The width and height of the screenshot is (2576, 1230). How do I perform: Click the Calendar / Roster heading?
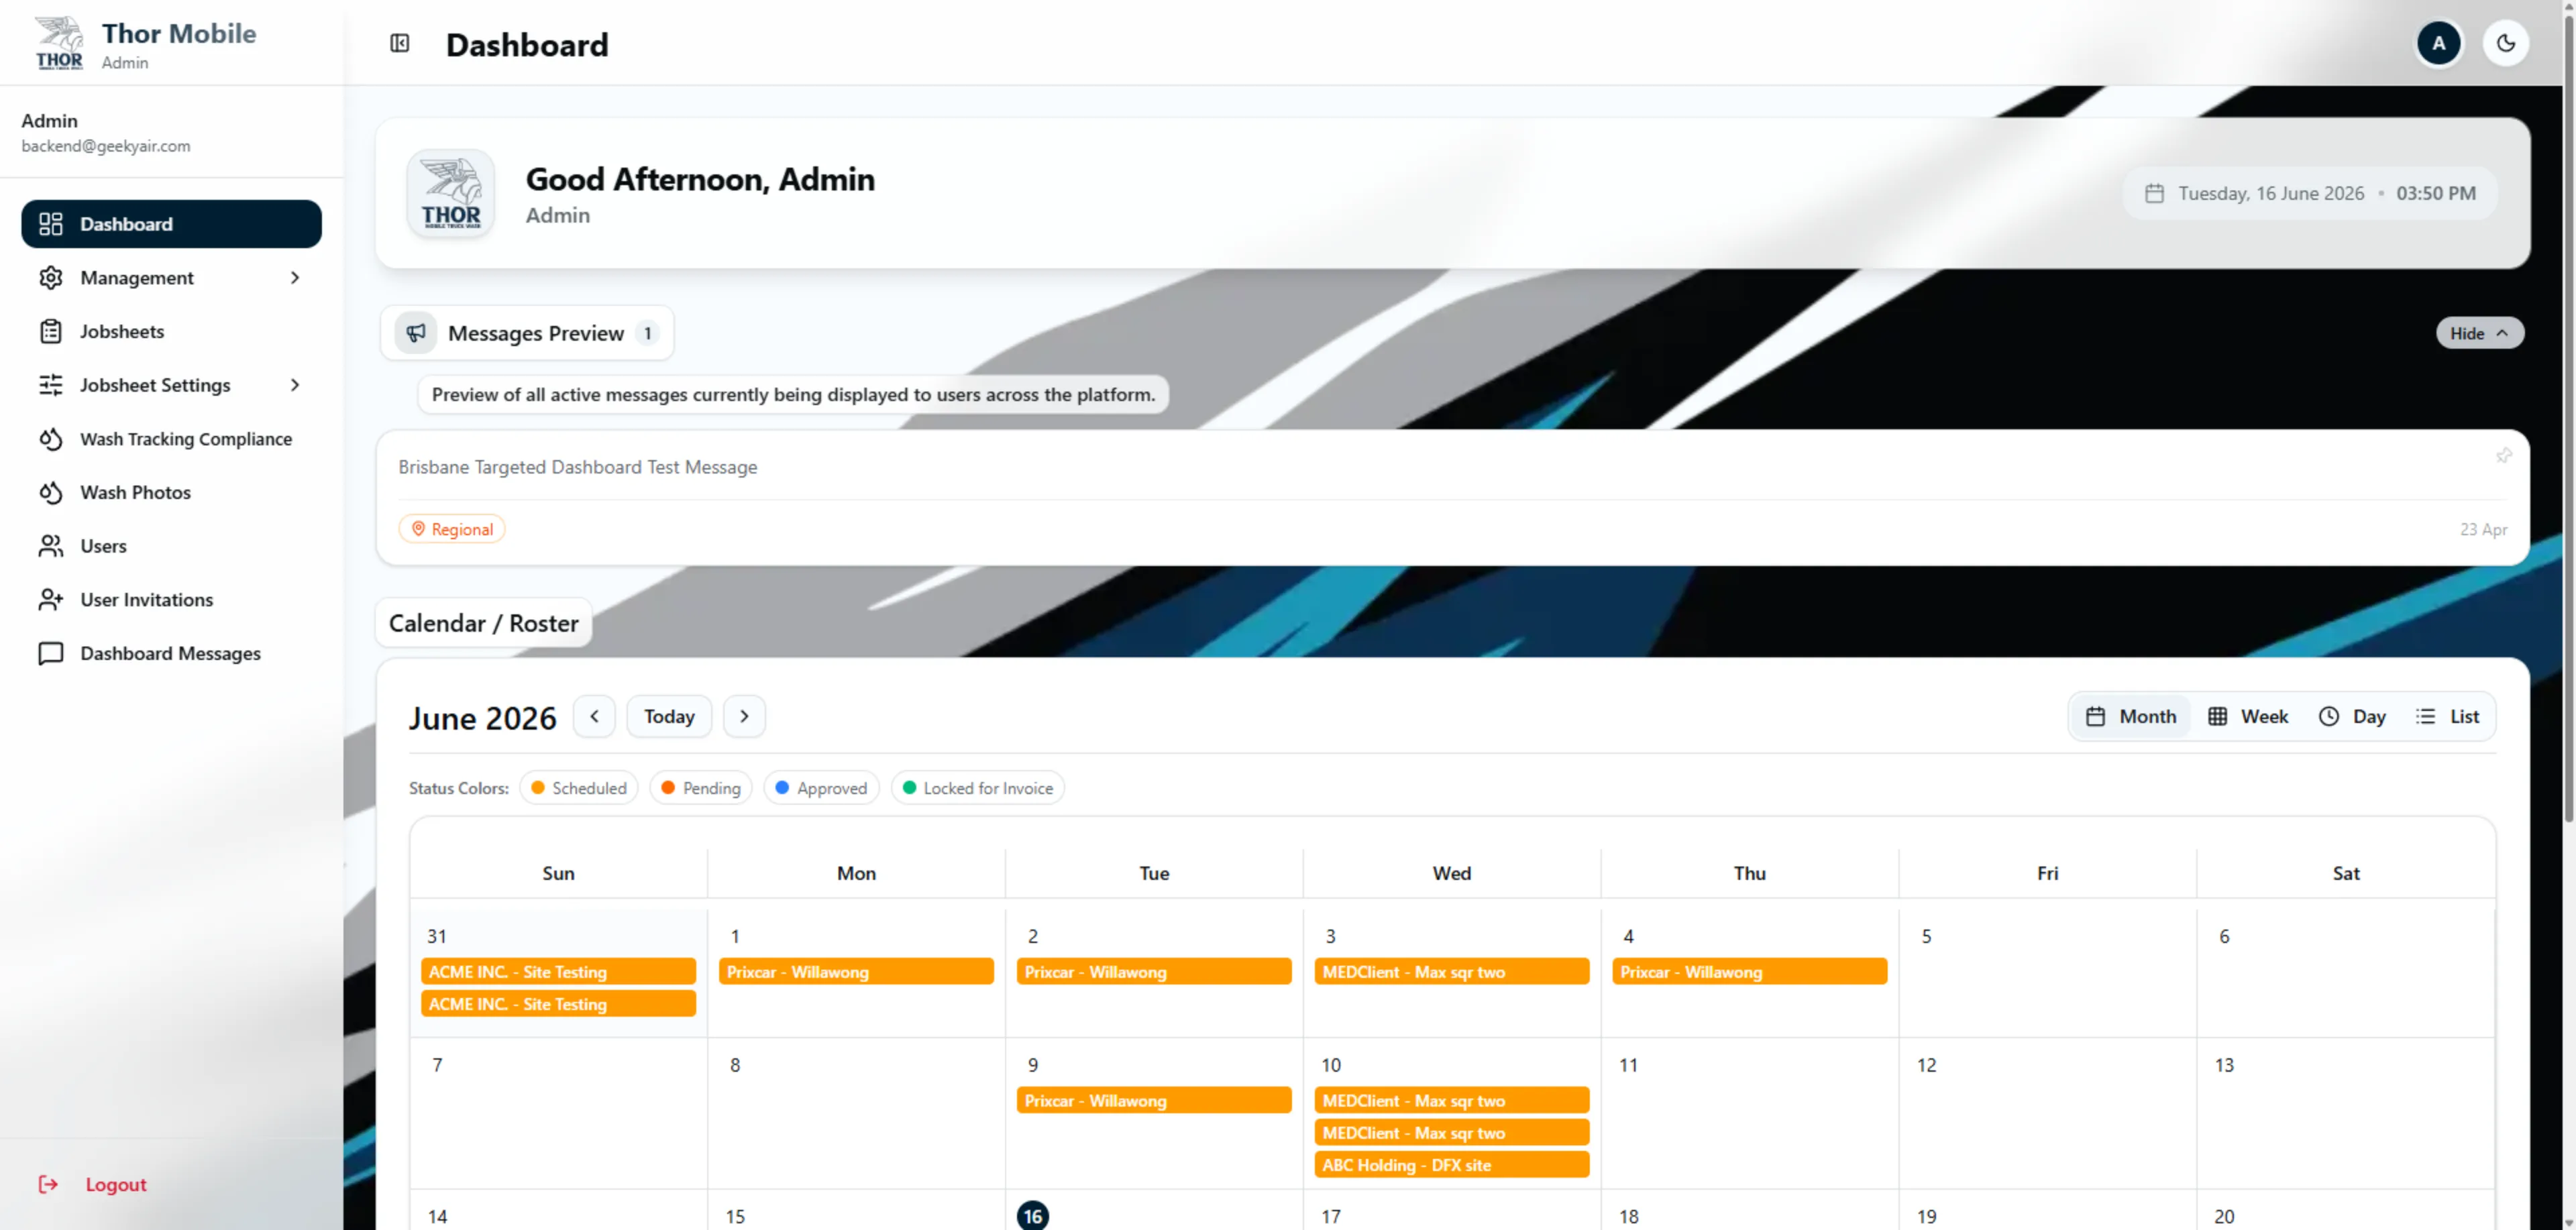click(x=484, y=623)
